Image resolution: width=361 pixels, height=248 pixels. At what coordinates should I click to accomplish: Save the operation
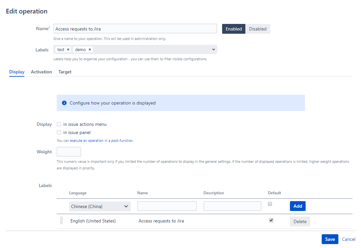[330, 239]
